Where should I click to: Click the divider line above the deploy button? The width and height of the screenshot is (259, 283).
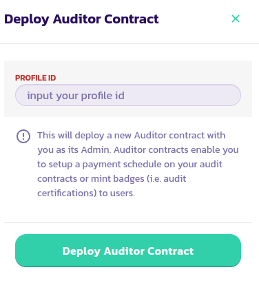pyautogui.click(x=128, y=222)
